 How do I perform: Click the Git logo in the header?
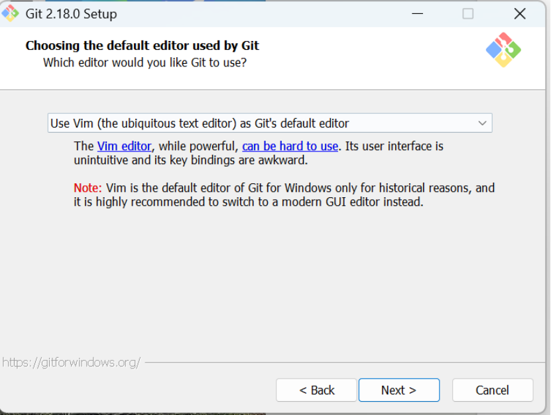click(x=503, y=50)
